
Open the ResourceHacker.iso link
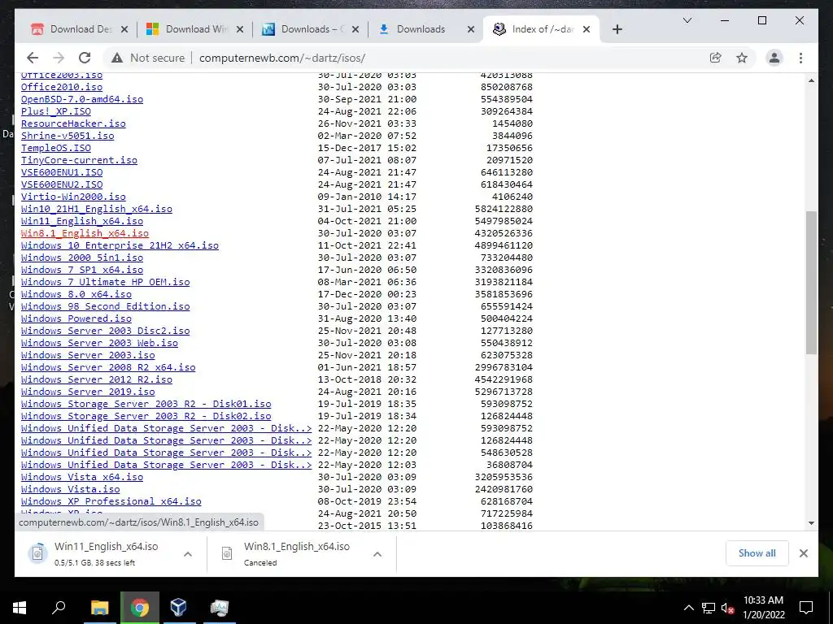tap(73, 123)
